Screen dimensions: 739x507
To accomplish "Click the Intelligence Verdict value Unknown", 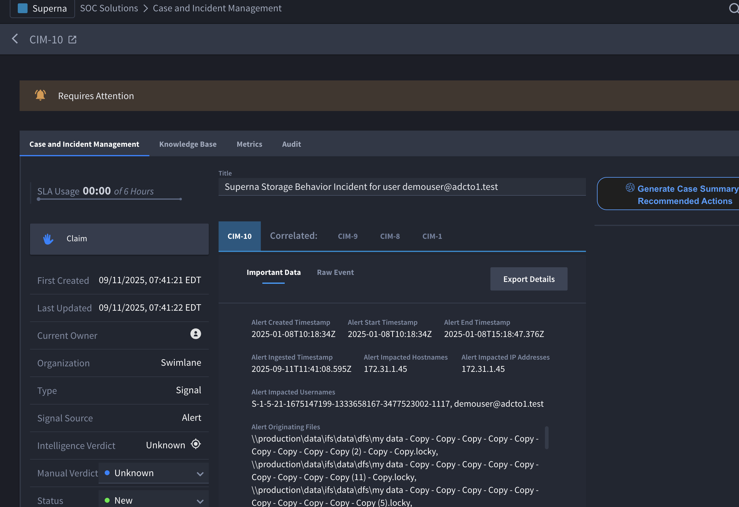I will click(x=165, y=445).
